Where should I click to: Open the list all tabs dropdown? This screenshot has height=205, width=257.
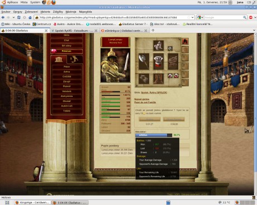(254, 30)
